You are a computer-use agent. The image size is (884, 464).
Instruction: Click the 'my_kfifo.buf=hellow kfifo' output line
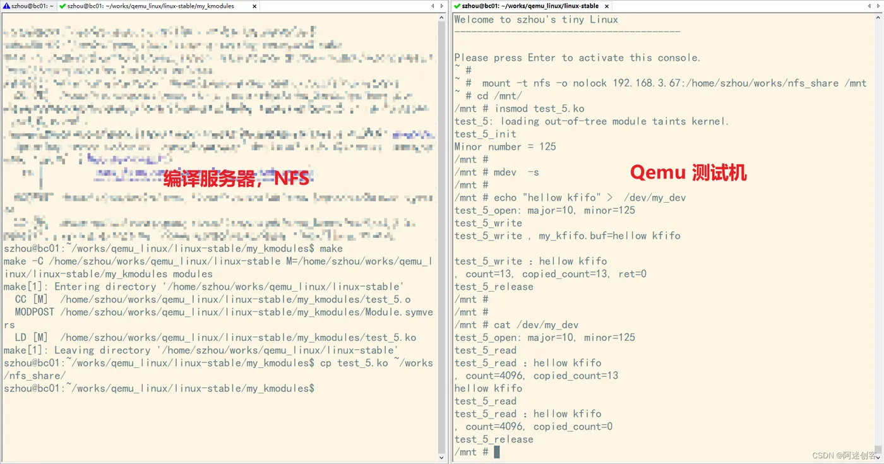(567, 235)
